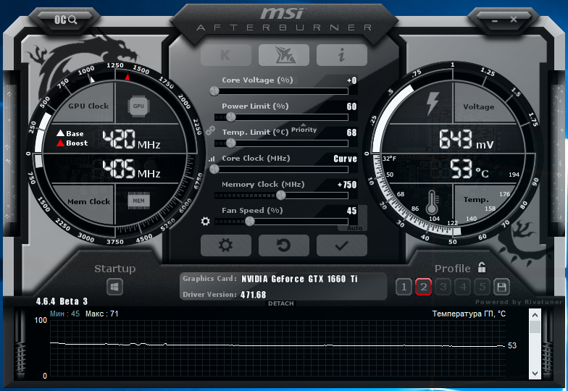Screen dimensions: 568x391
Task: Adjust the Core Voltage slider handle
Action: pyautogui.click(x=214, y=91)
